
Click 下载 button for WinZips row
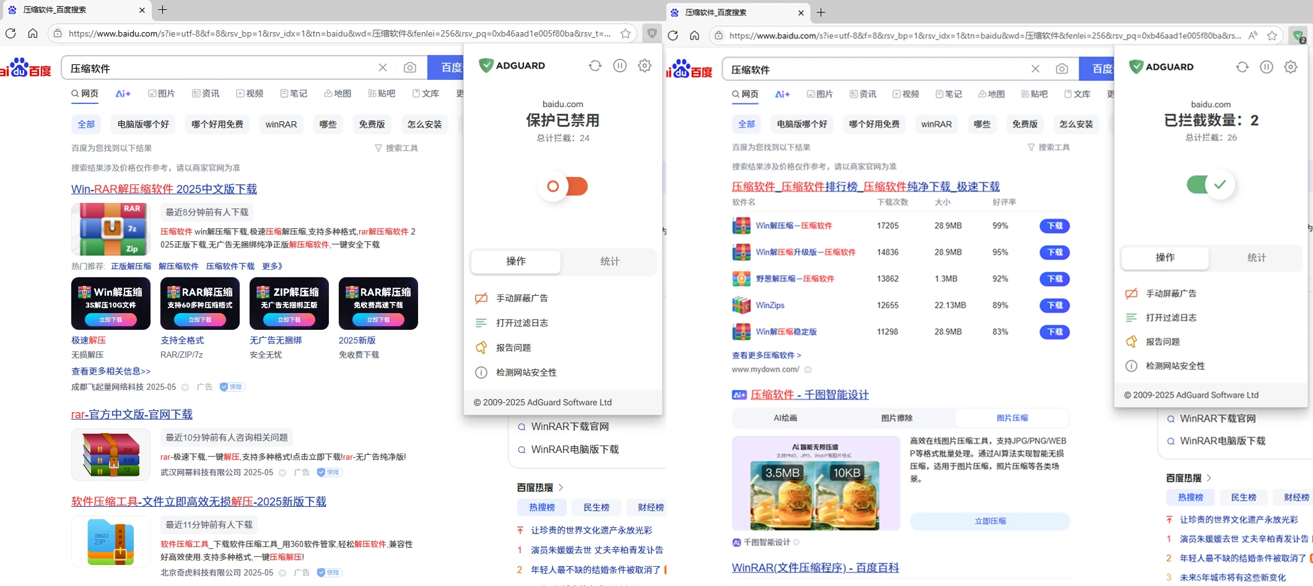click(1055, 306)
